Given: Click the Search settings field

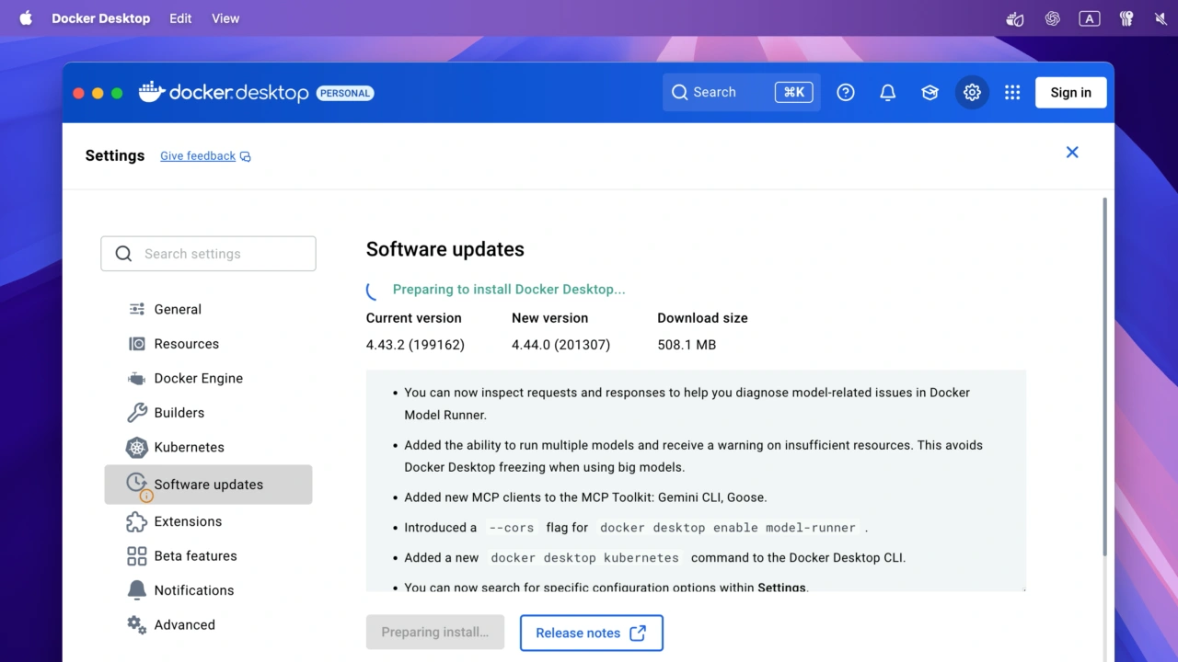Looking at the screenshot, I should [x=208, y=253].
